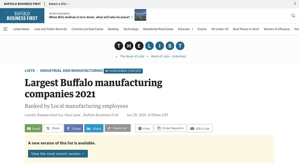Open Residential Real Estate section
The image size is (299, 168).
tap(158, 29)
